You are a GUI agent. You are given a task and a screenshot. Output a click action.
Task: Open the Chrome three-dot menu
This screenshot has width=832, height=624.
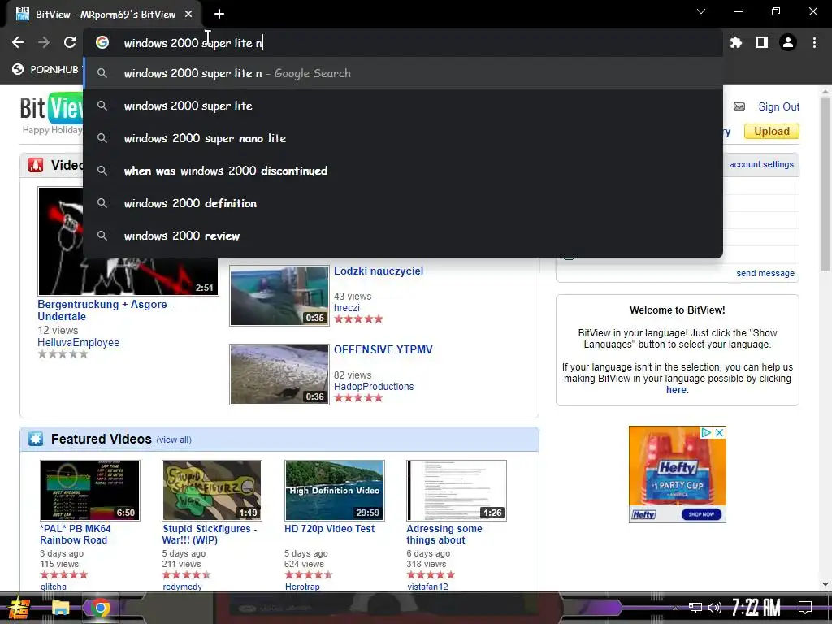pos(814,42)
